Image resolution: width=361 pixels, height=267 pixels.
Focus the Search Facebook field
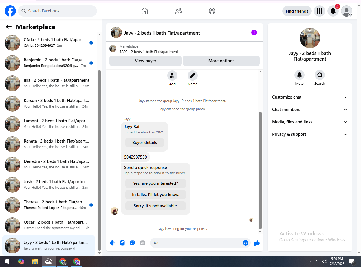pos(58,11)
